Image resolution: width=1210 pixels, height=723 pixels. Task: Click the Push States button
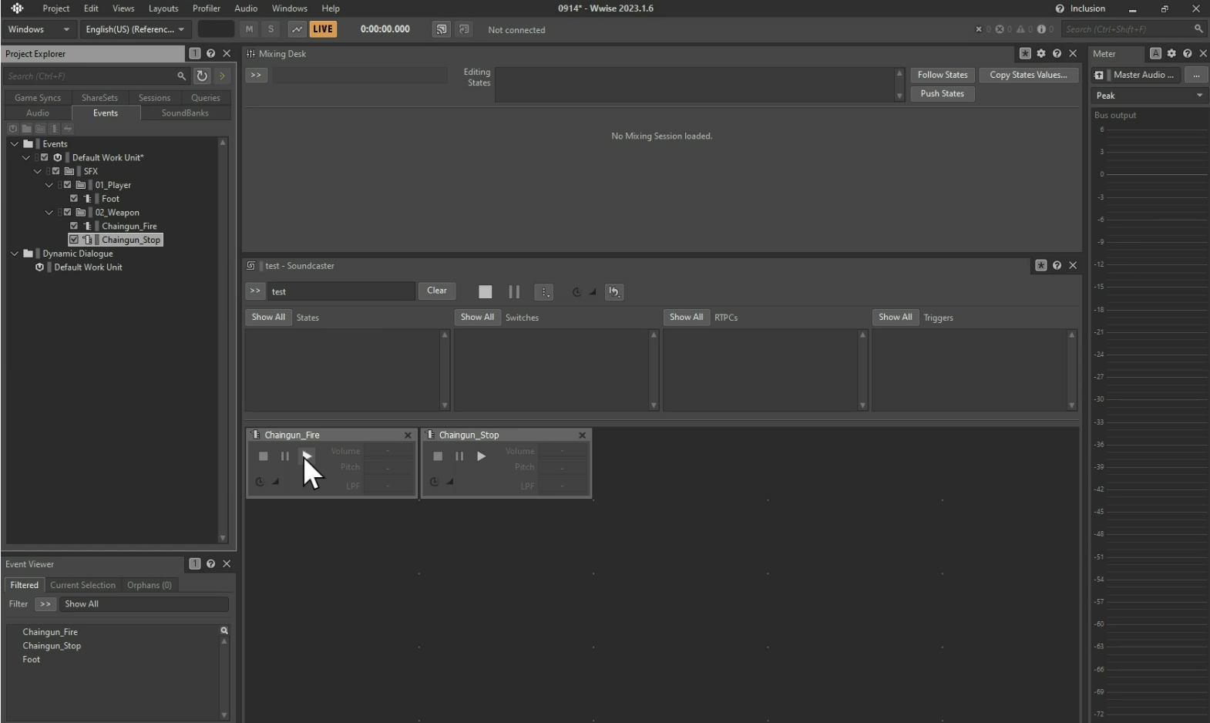click(x=943, y=93)
